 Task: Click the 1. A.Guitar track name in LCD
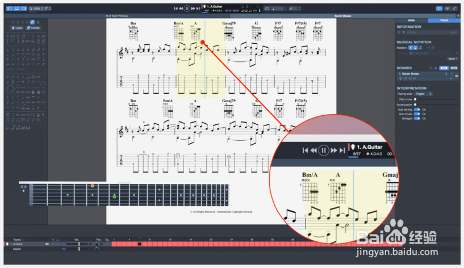pos(215,6)
